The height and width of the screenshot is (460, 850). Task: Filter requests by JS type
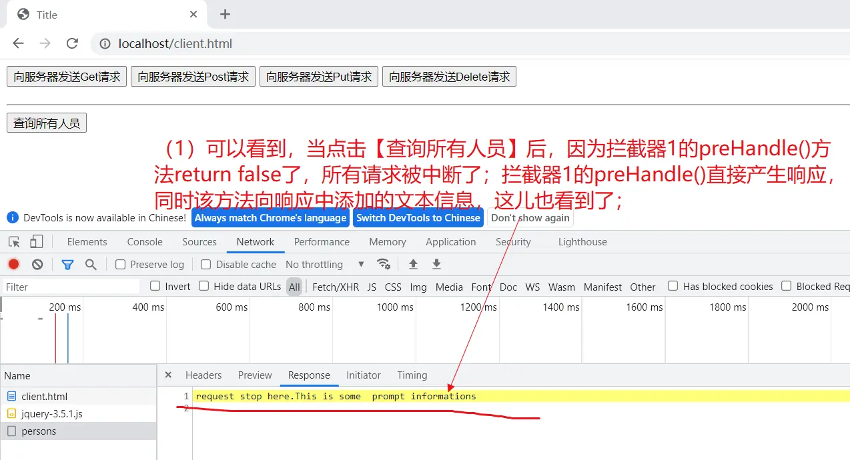coord(372,287)
